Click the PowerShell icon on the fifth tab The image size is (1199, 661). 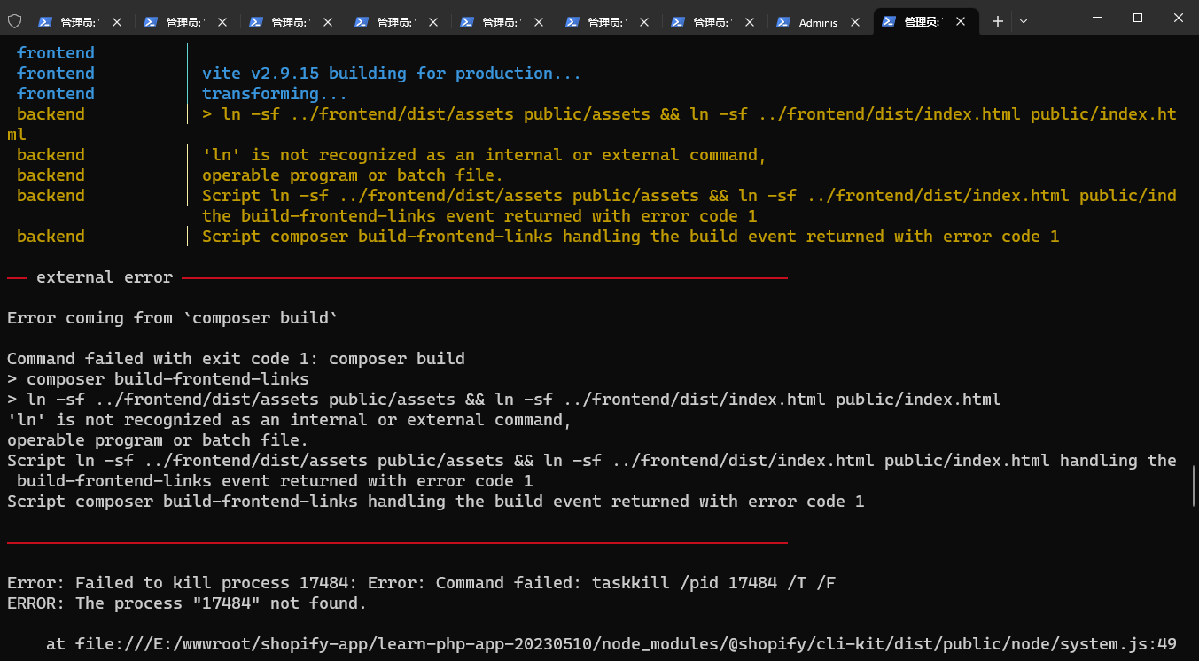click(x=467, y=22)
